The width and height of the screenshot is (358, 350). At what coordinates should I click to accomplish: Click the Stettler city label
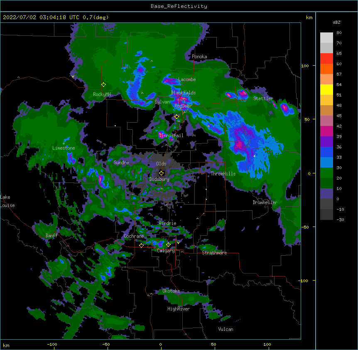tap(263, 99)
